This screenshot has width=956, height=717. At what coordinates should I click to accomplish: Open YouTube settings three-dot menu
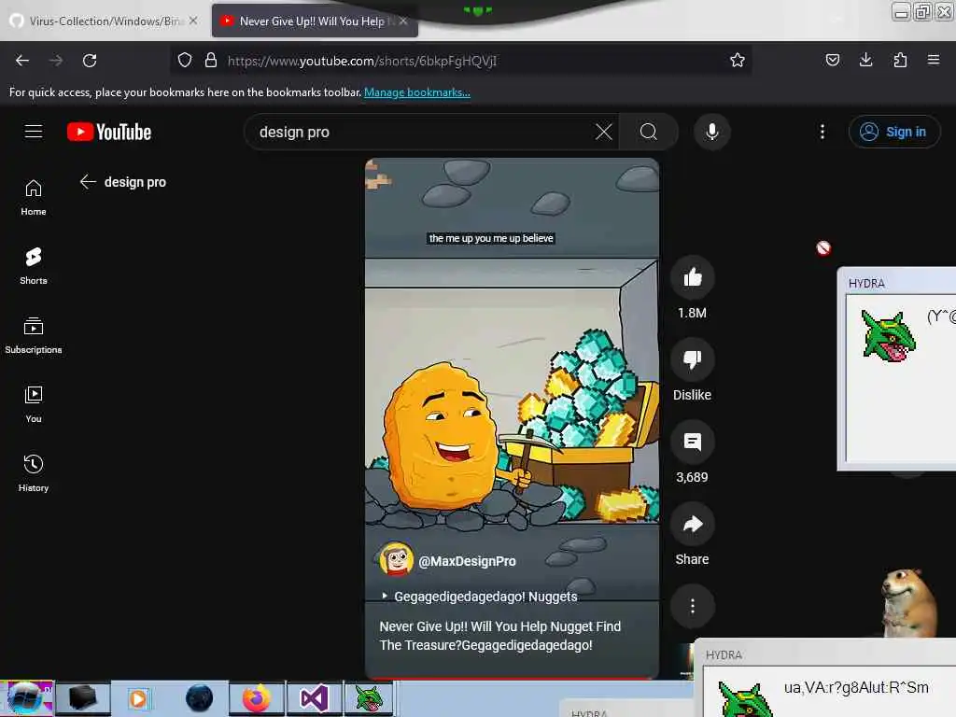(822, 132)
